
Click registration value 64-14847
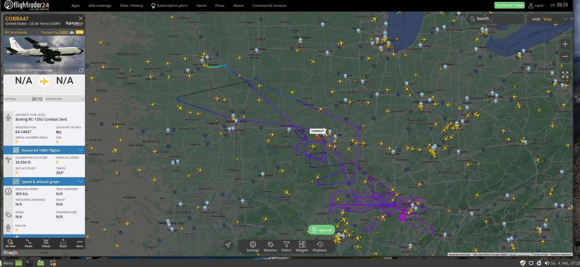pos(23,132)
